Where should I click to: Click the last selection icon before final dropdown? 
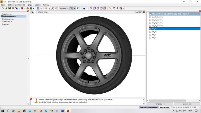tap(121, 8)
